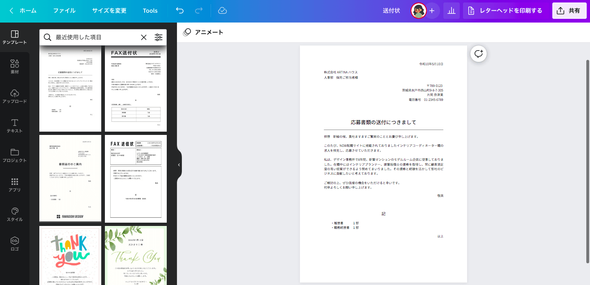This screenshot has width=590, height=285.
Task: Click the add comment icon beside page
Action: click(479, 54)
